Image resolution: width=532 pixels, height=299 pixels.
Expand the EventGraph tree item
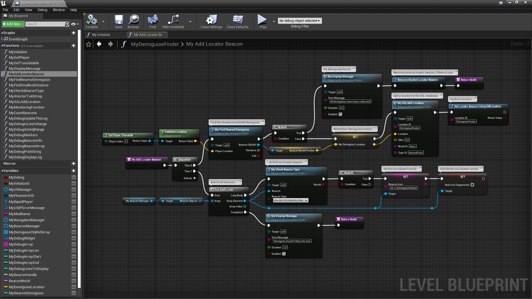pos(2,39)
